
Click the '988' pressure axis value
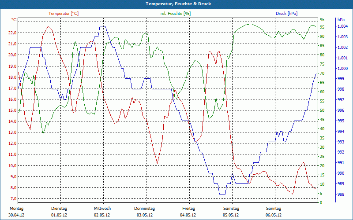click(341, 194)
